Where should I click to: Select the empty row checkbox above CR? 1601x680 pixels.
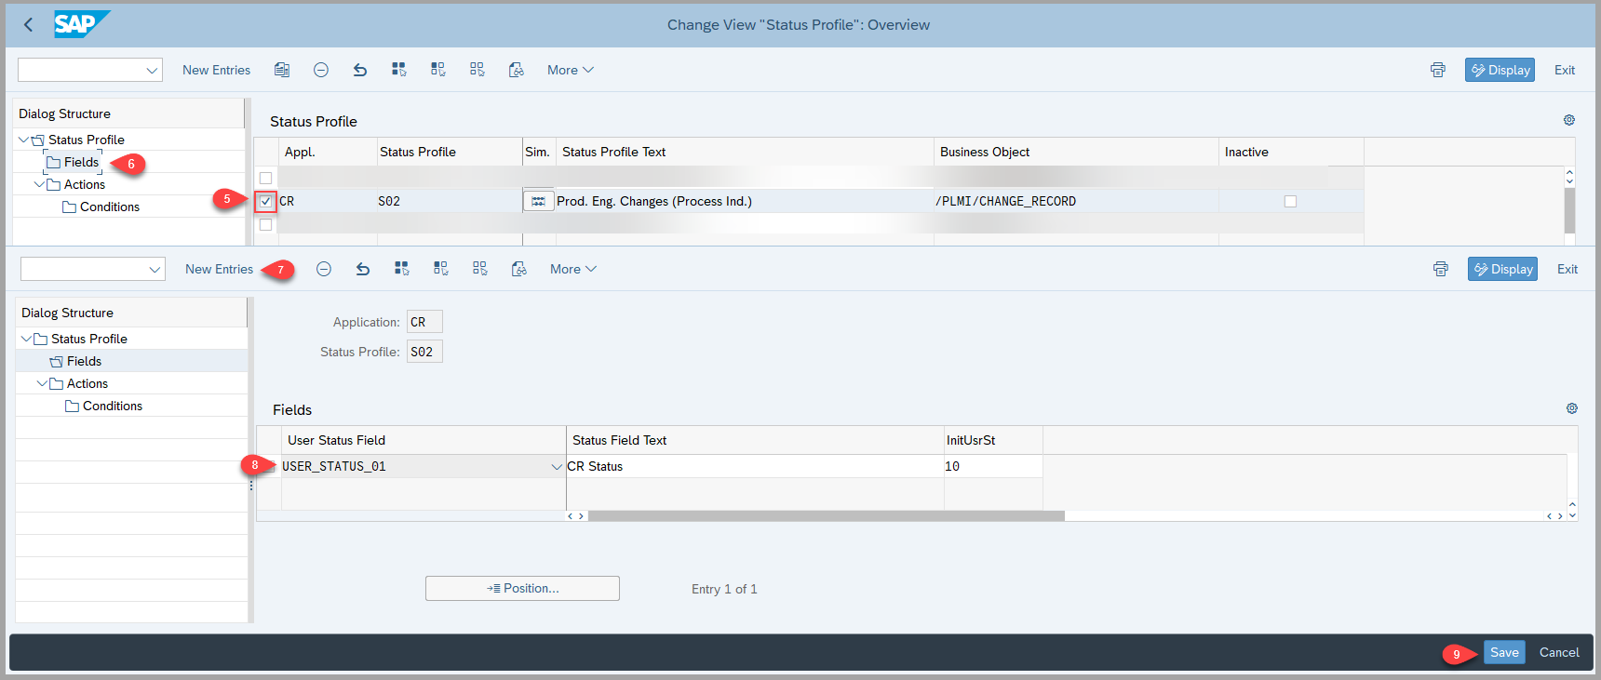(x=266, y=178)
